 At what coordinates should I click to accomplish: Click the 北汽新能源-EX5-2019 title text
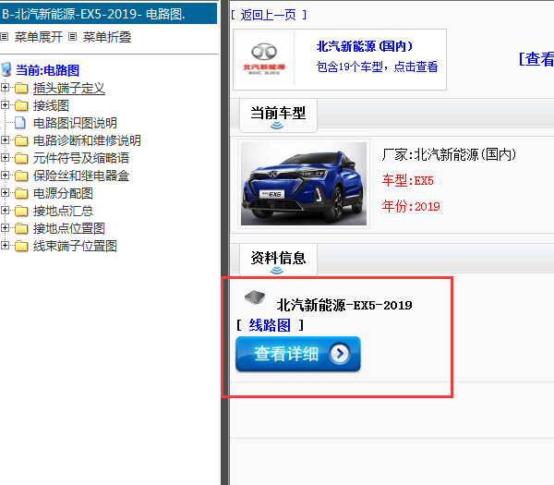tap(344, 305)
